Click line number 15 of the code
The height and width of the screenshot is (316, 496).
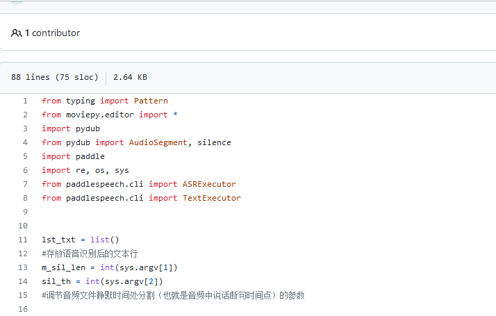pos(24,295)
